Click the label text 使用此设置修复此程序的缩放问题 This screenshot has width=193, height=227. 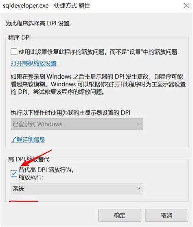click(x=61, y=52)
